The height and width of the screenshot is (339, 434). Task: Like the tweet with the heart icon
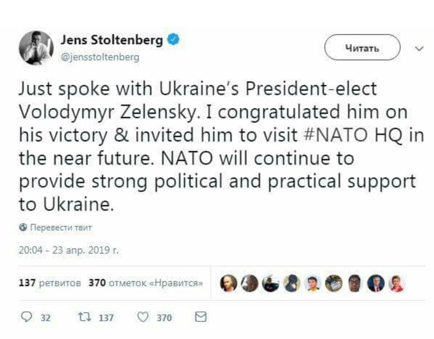tap(143, 317)
